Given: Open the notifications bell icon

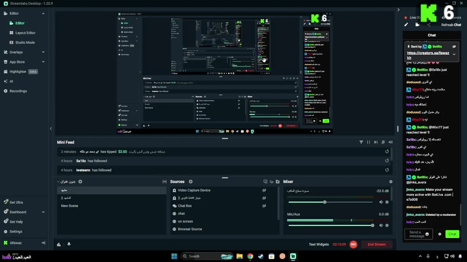Looking at the screenshot, I should click(69, 245).
